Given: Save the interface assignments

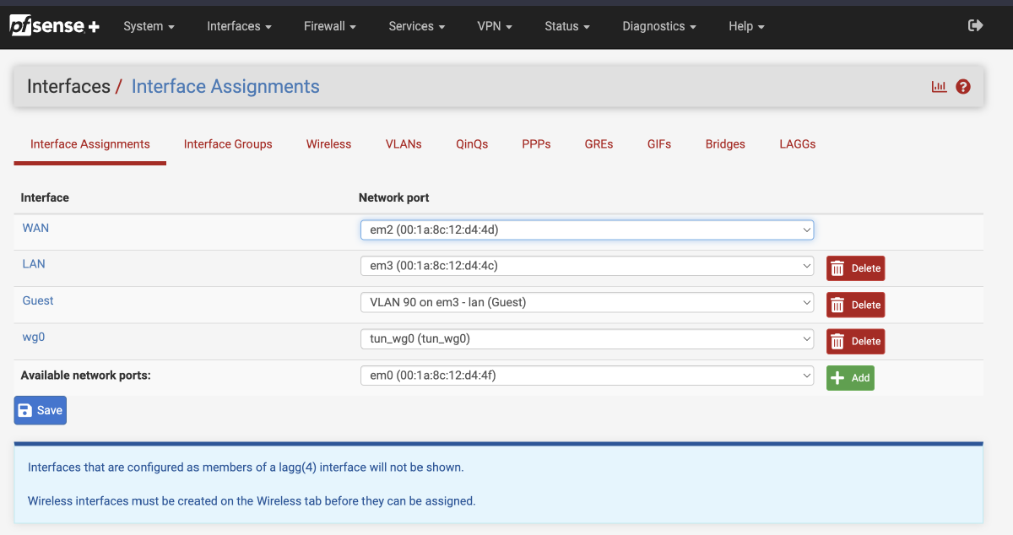Looking at the screenshot, I should pos(40,410).
